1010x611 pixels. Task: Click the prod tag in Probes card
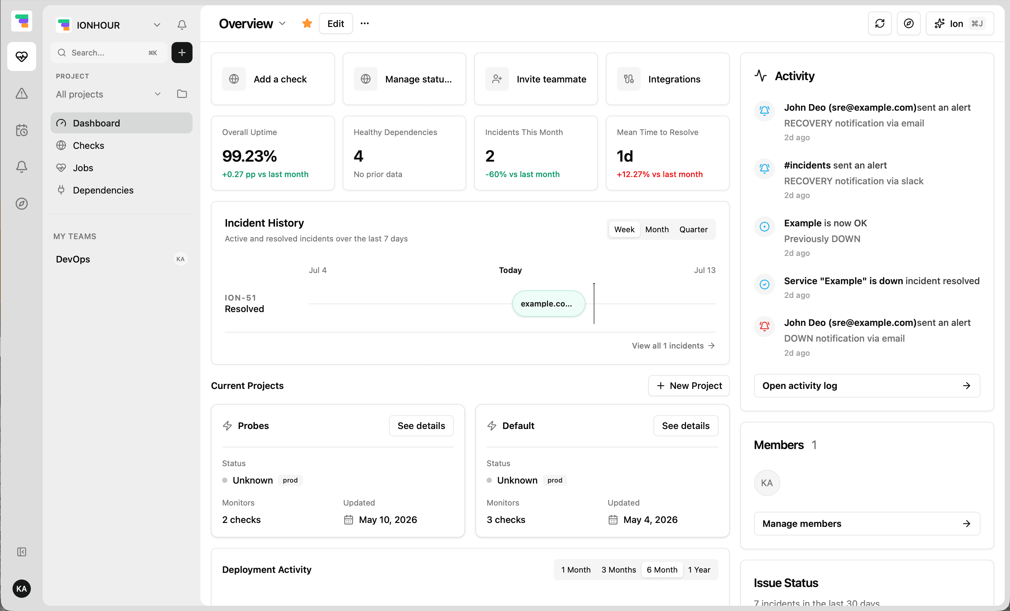click(290, 480)
